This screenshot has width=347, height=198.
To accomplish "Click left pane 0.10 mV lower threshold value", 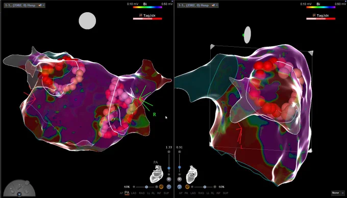I will coord(133,4).
